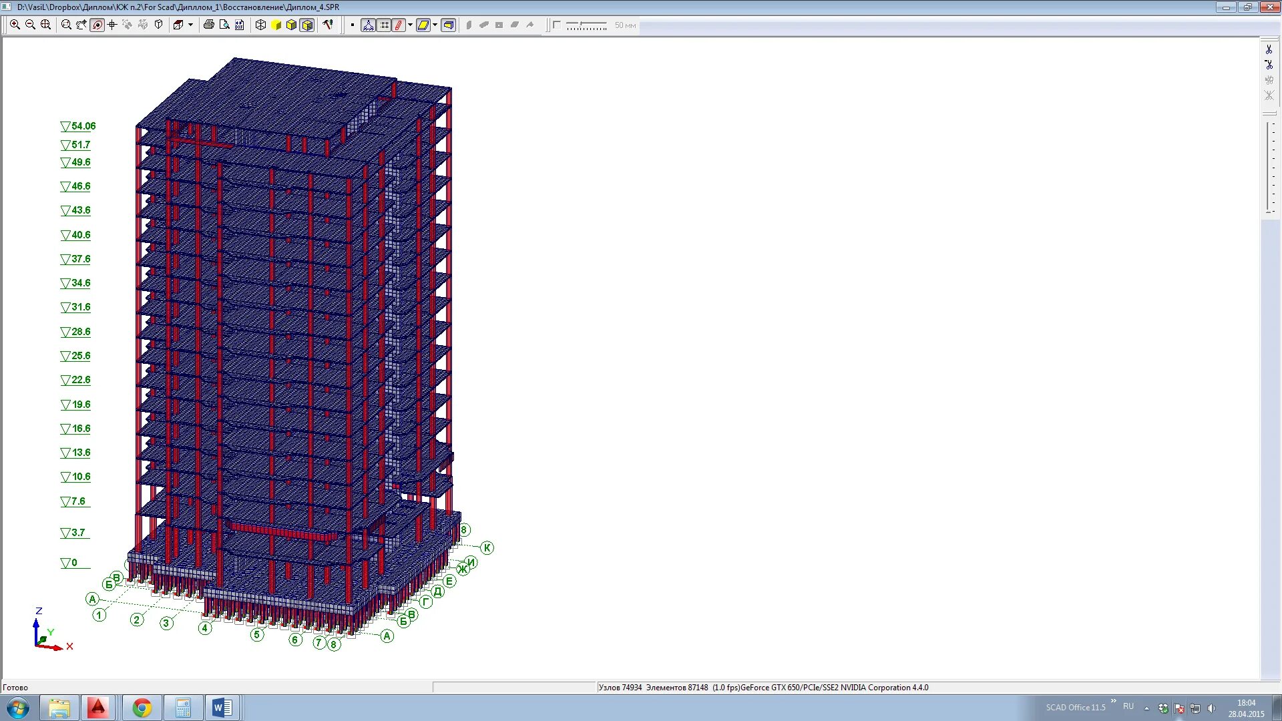
Task: Open dropdown next to red bar button
Action: 410,25
